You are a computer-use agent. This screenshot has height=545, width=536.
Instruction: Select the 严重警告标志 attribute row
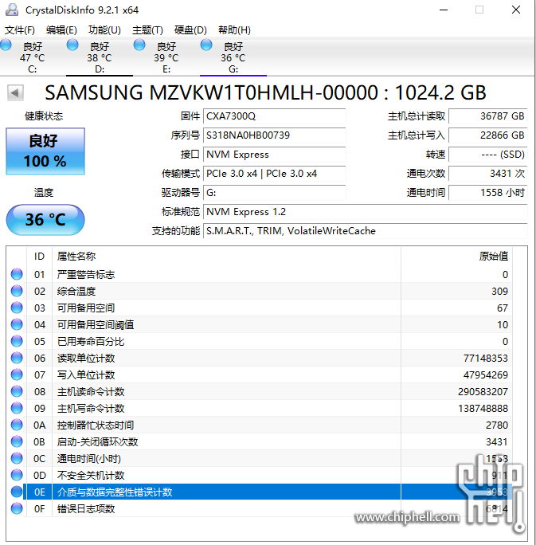pos(259,275)
